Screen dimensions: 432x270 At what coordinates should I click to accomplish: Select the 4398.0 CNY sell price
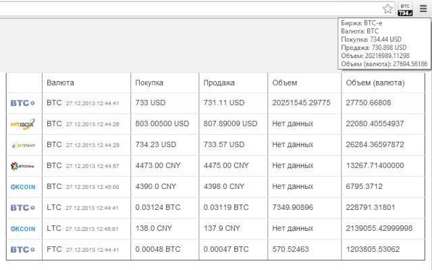pyautogui.click(x=223, y=186)
